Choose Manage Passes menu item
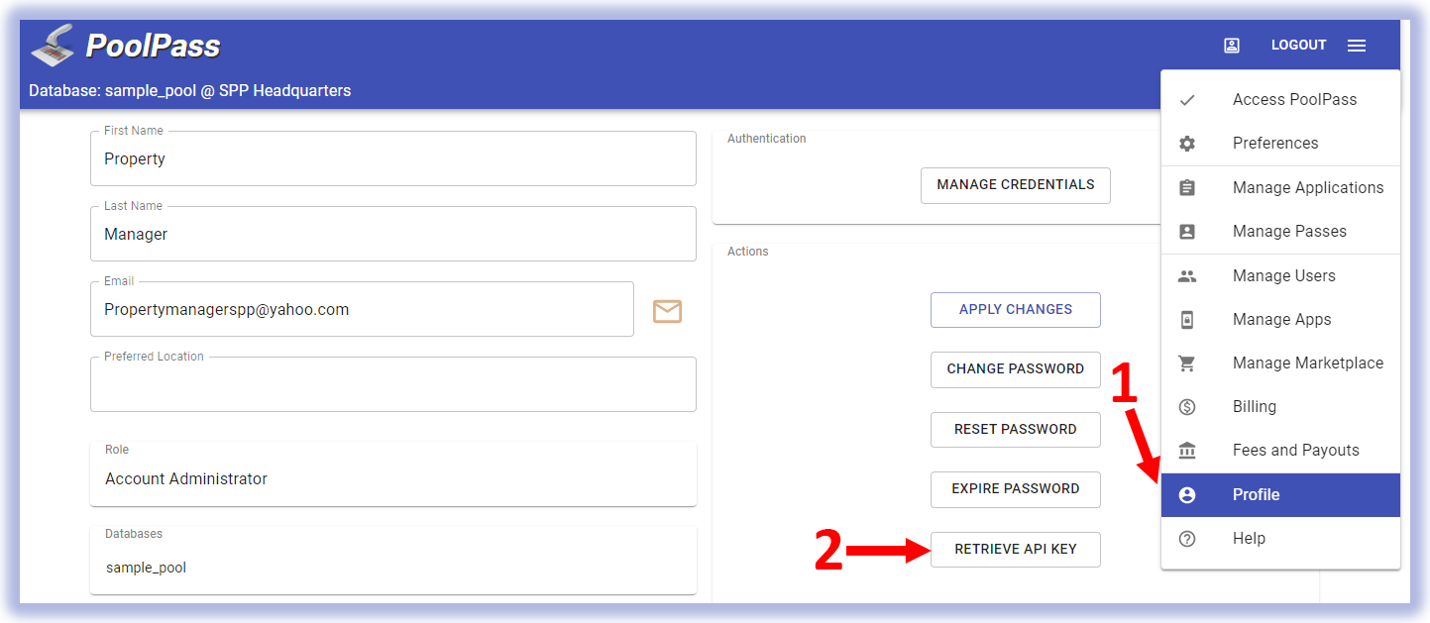The image size is (1430, 623). pyautogui.click(x=1280, y=232)
